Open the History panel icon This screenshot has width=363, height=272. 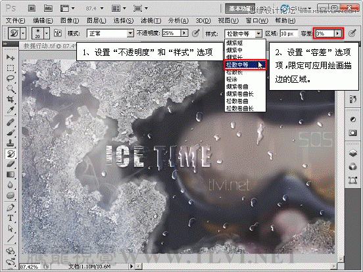[x=352, y=100]
